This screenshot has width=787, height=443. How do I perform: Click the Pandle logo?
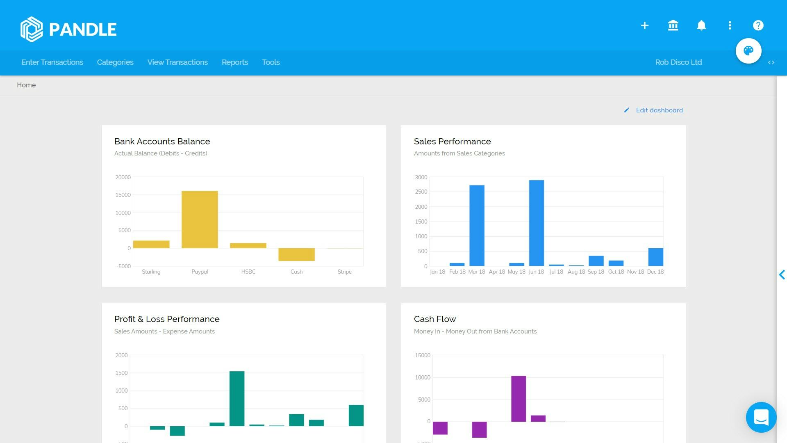[x=68, y=29]
